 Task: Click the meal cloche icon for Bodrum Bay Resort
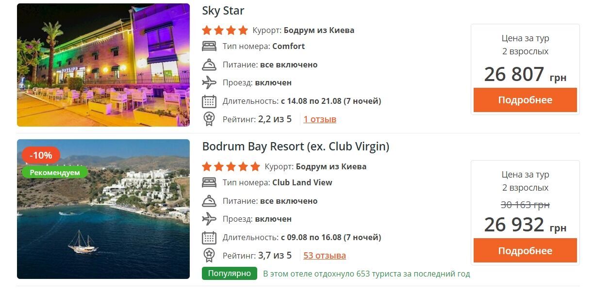click(209, 201)
